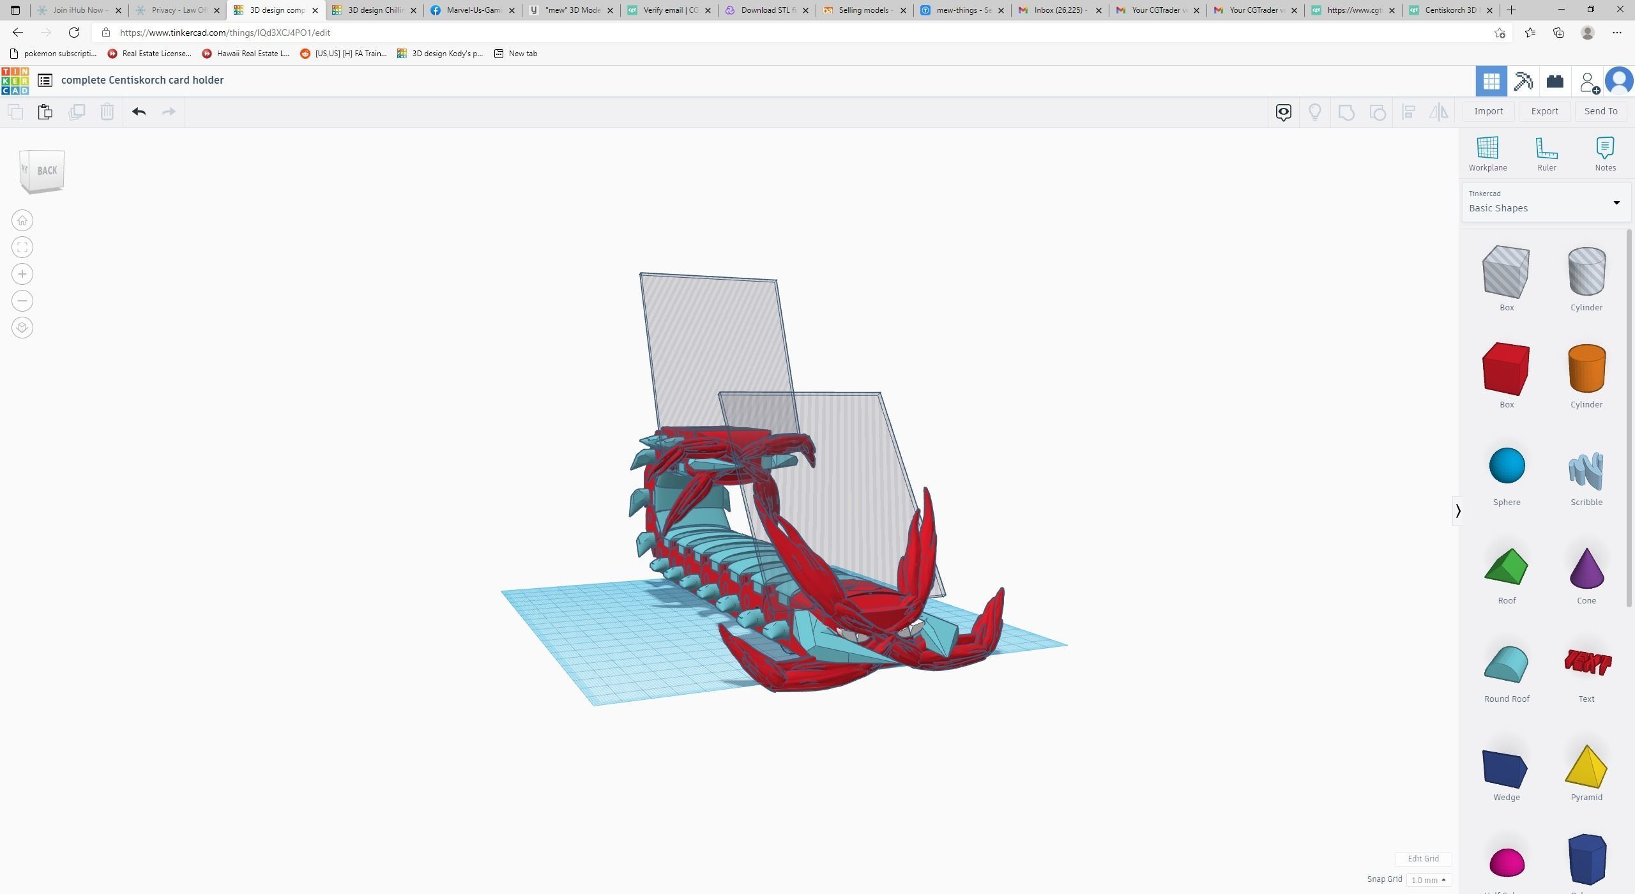The image size is (1635, 894).
Task: Open a new browser tab
Action: 1512,10
